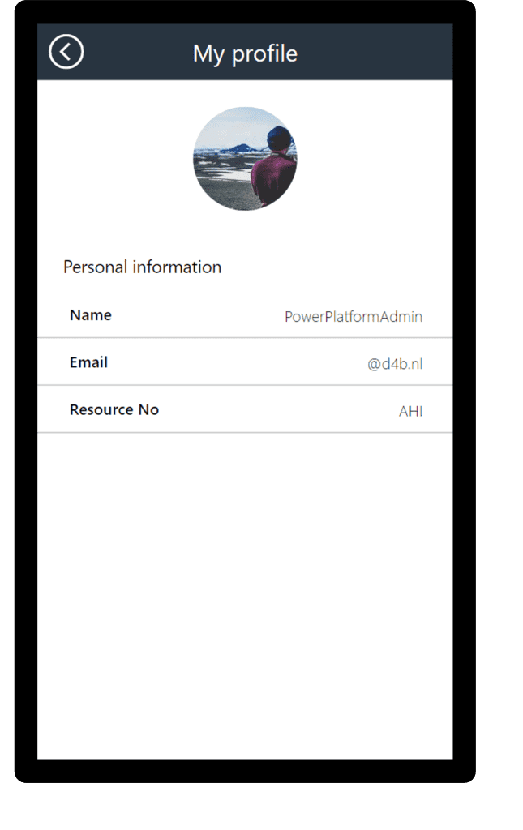Click the PowerPlatformAdmin name value
This screenshot has height=830, width=523.
(x=353, y=317)
